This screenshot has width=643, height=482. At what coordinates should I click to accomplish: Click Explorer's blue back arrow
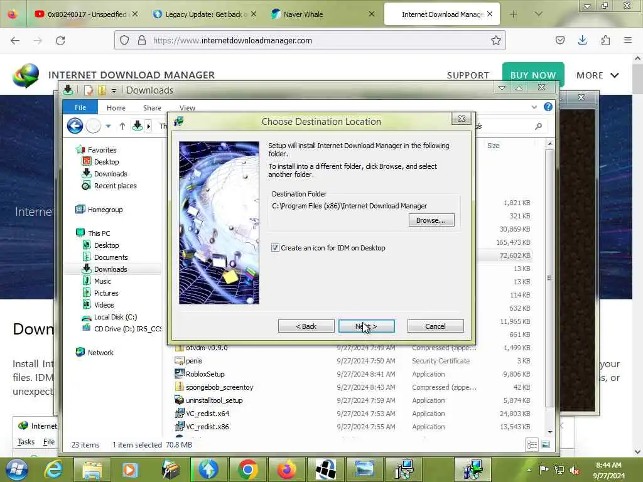pyautogui.click(x=75, y=126)
